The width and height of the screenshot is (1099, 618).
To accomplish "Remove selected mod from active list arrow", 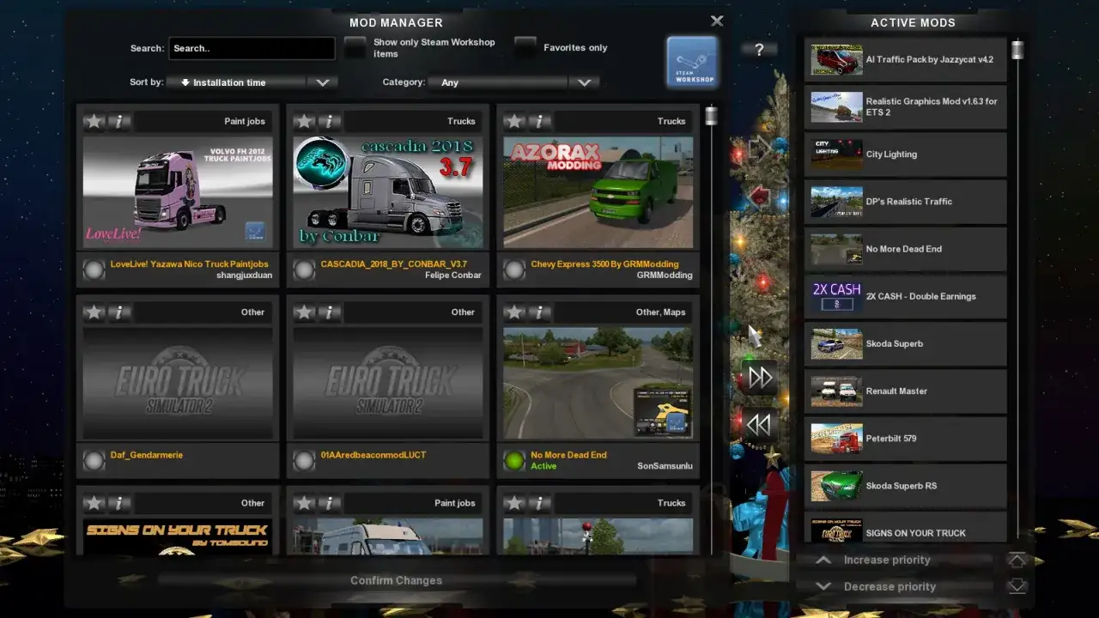I will (x=760, y=197).
